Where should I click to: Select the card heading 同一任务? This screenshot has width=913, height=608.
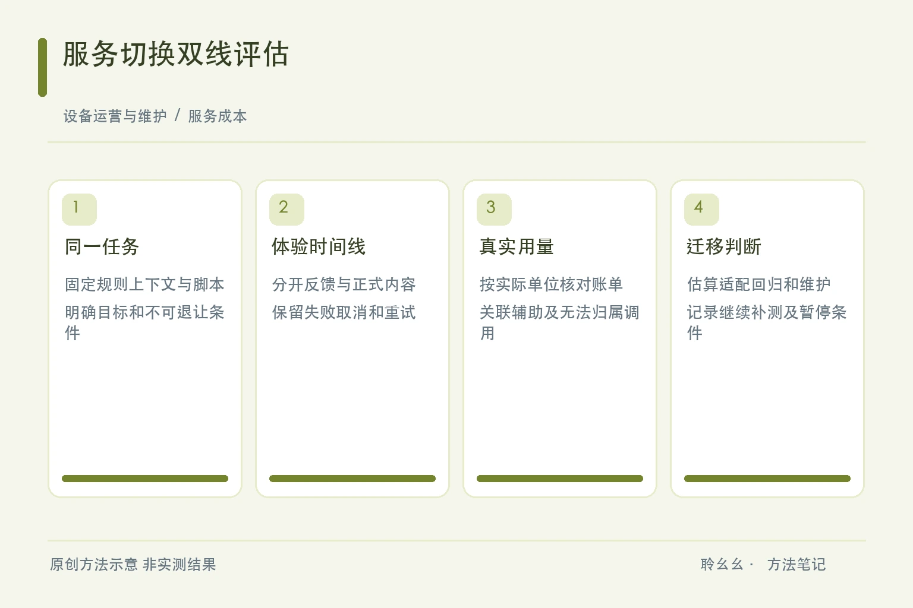[x=102, y=246]
